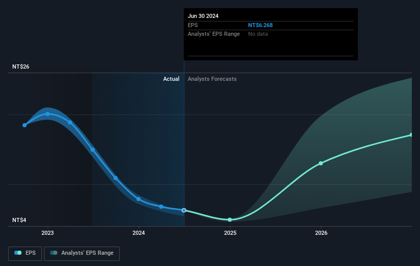Click the Jun 30 2024 tooltip date
The height and width of the screenshot is (266, 420).
pyautogui.click(x=203, y=16)
